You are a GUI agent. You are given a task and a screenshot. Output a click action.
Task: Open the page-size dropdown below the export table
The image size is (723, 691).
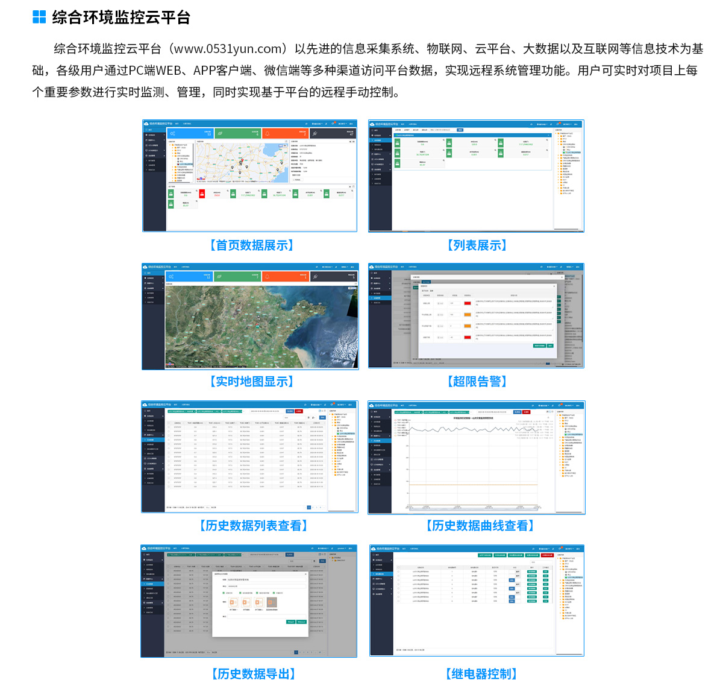pos(208,652)
